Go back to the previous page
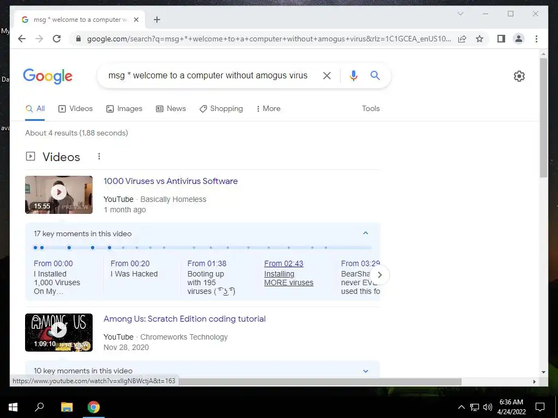This screenshot has height=418, width=558. [22, 39]
